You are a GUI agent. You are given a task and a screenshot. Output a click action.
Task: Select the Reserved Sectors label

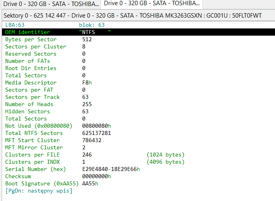(31, 54)
